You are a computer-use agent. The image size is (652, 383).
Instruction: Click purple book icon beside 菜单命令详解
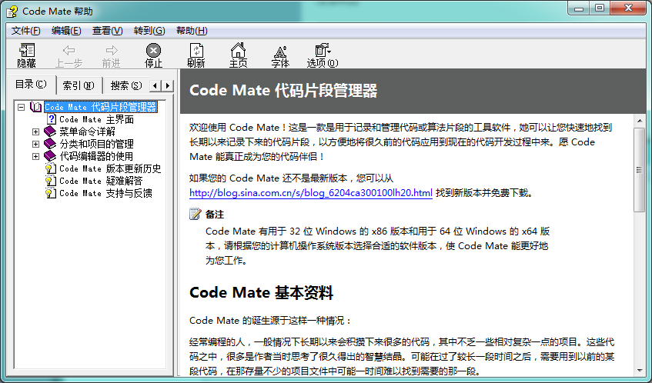tap(50, 132)
